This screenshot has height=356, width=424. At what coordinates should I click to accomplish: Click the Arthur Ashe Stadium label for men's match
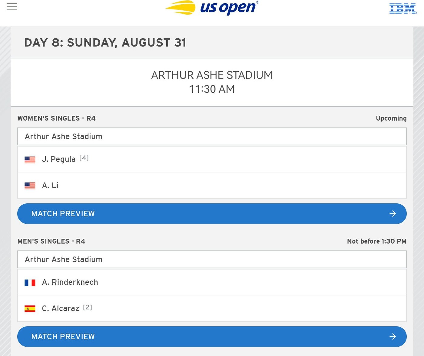pyautogui.click(x=64, y=259)
